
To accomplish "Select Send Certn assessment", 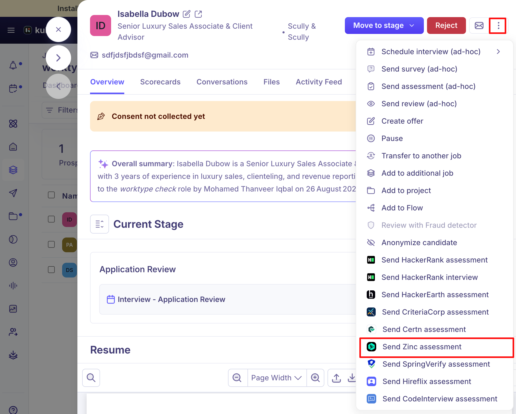I will coord(434,329).
